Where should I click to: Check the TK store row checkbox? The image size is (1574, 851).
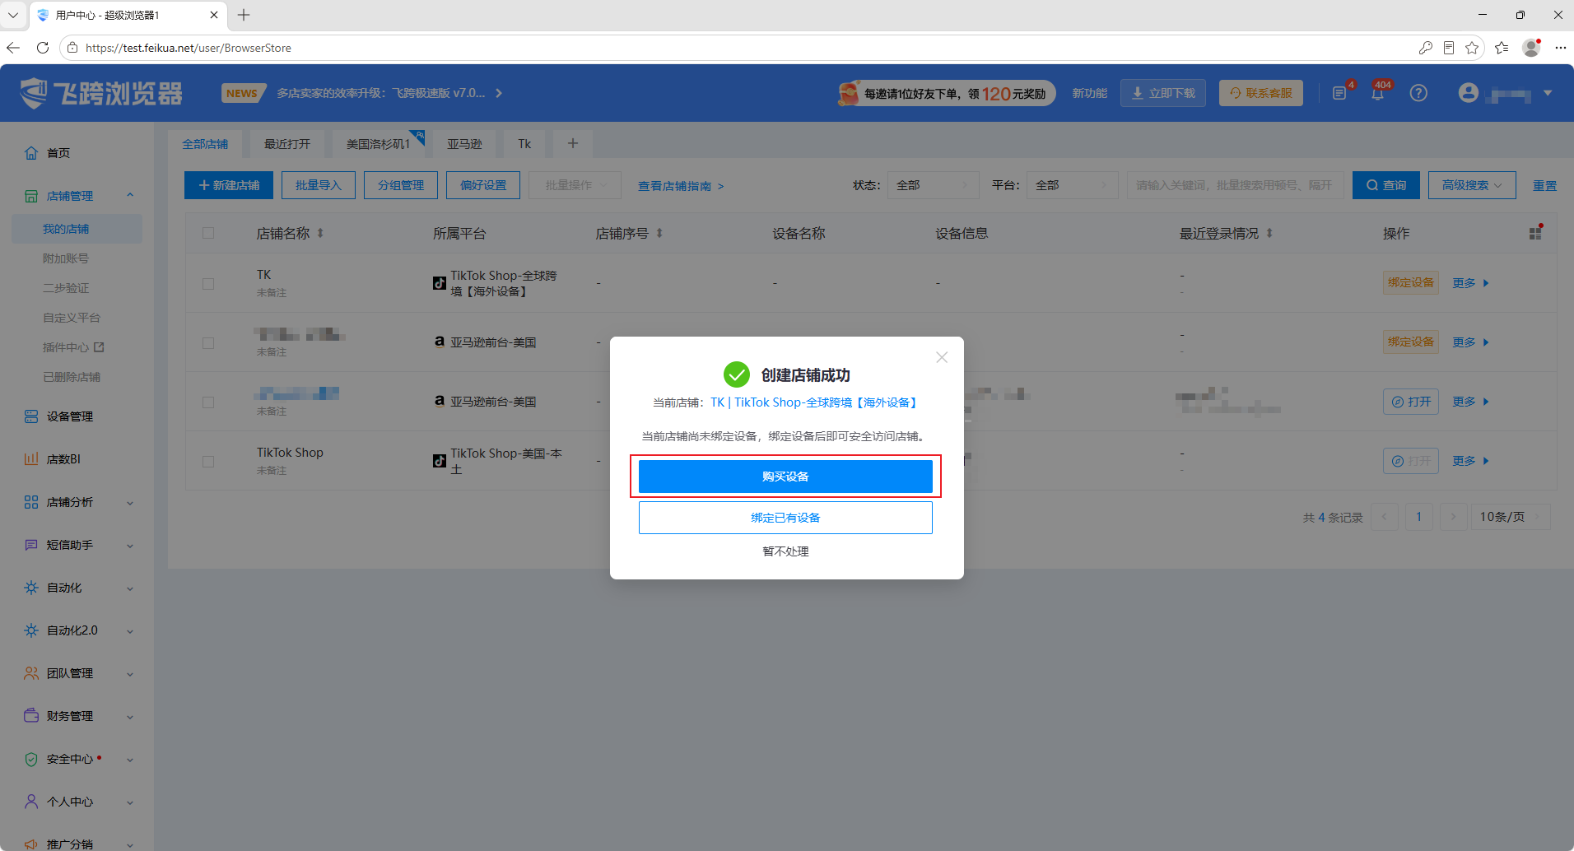(x=208, y=283)
